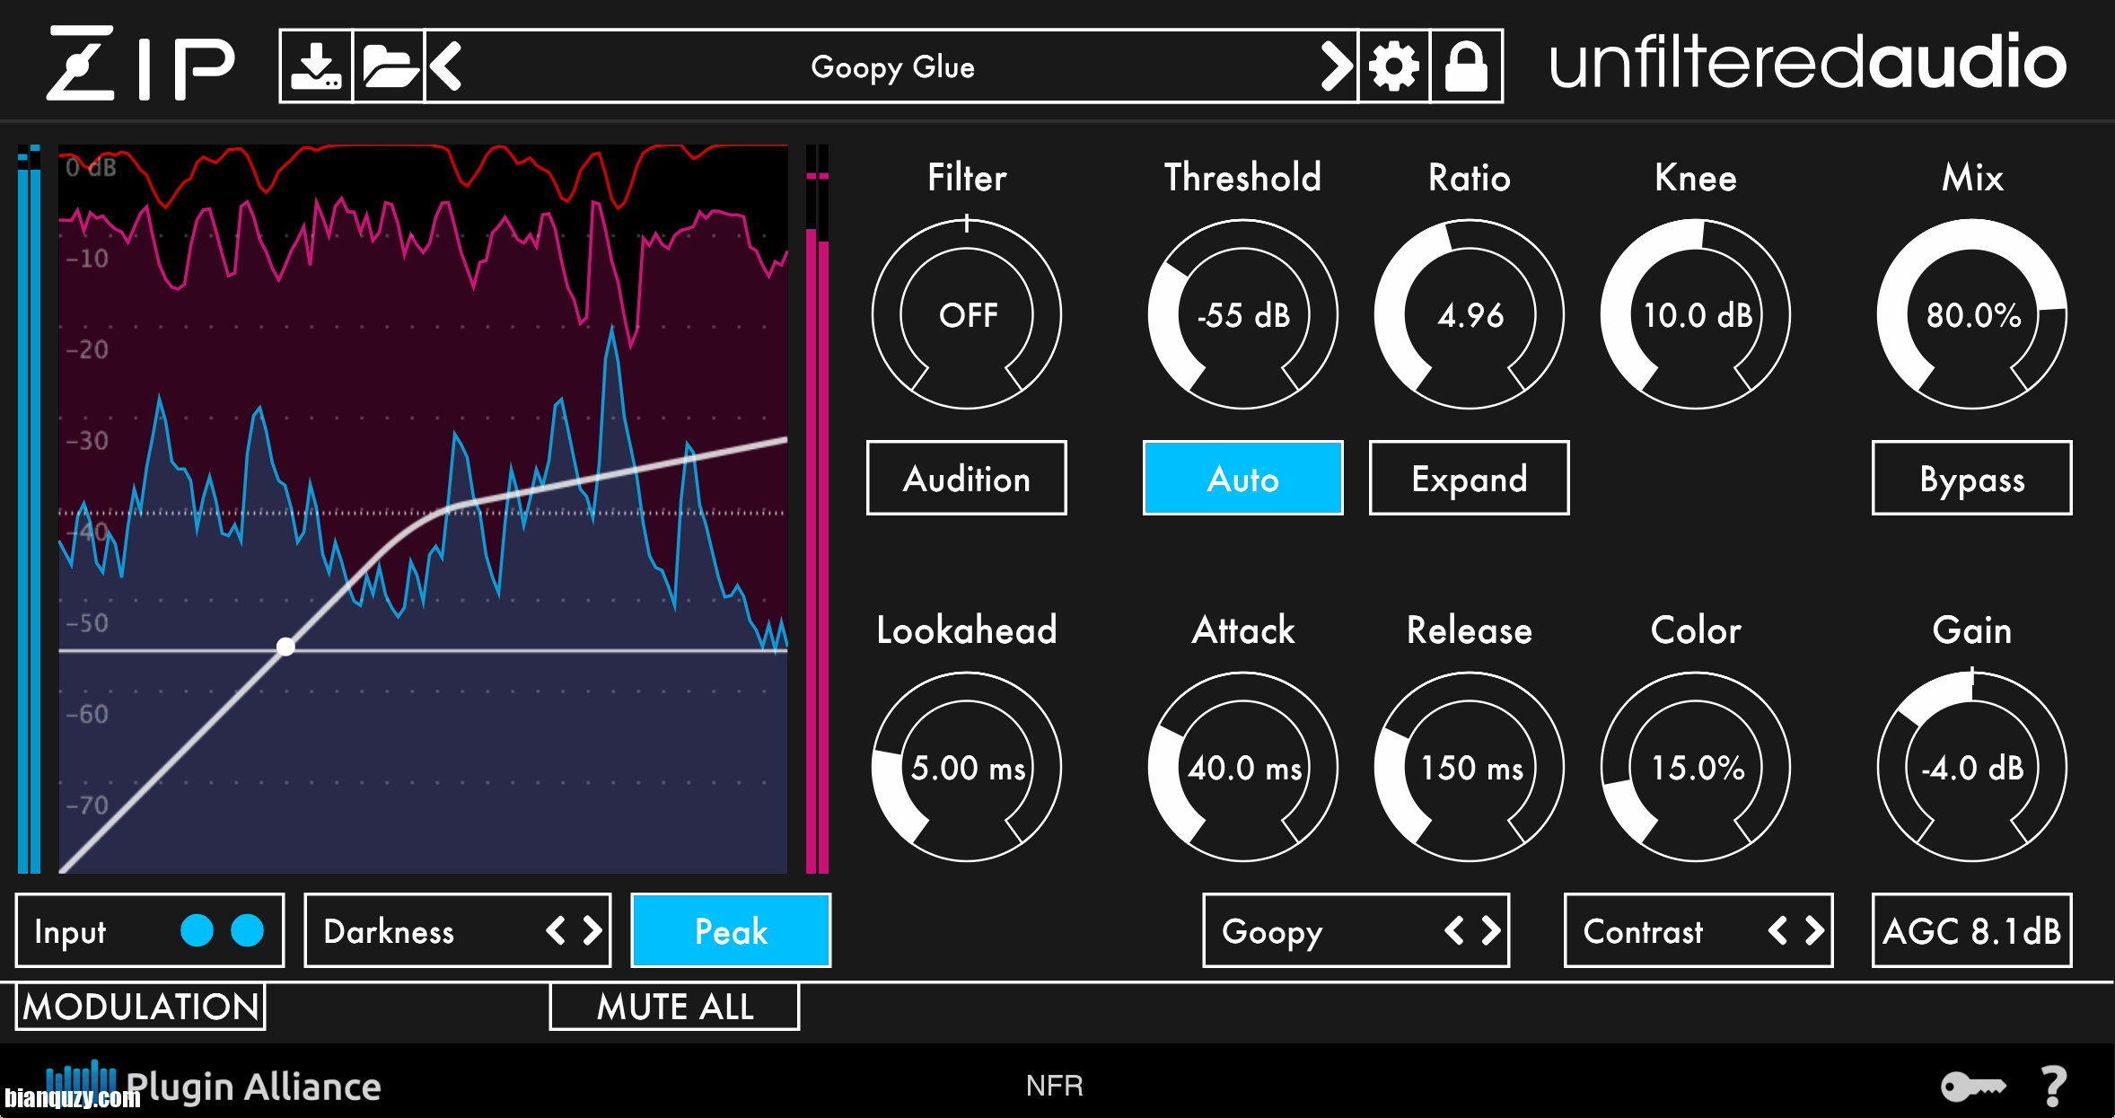2115x1118 pixels.
Task: Select next analysis mode after Darkness
Action: pyautogui.click(x=592, y=930)
